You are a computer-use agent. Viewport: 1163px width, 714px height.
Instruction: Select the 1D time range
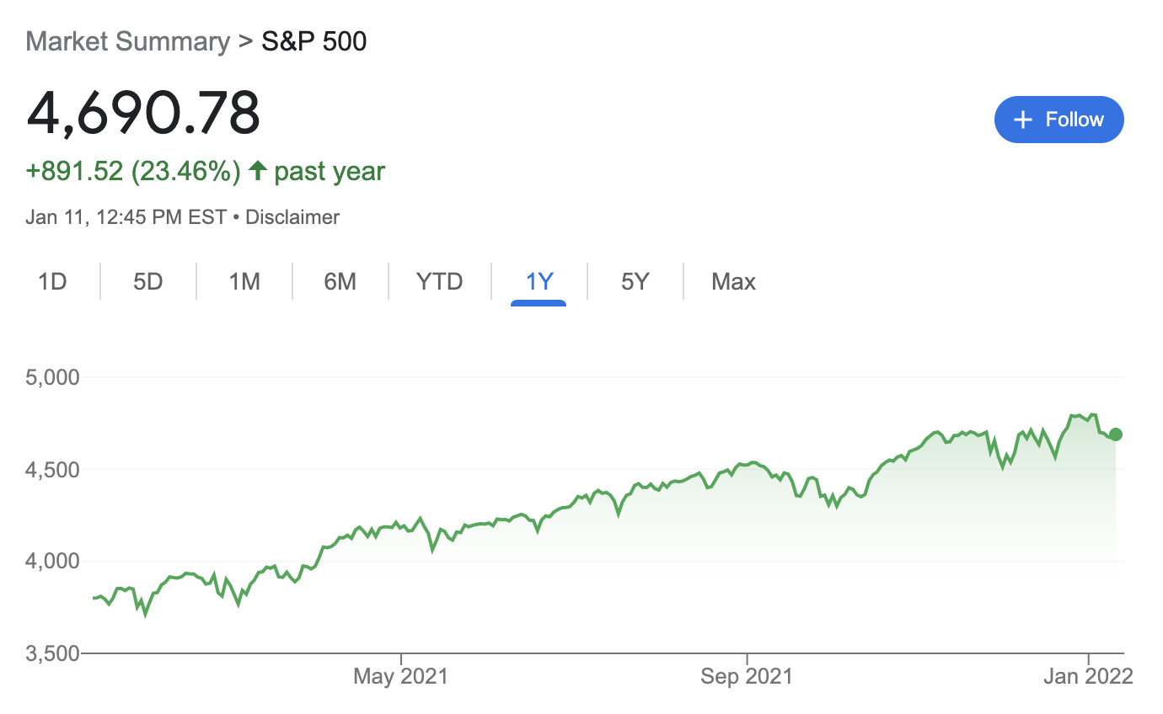click(x=52, y=281)
